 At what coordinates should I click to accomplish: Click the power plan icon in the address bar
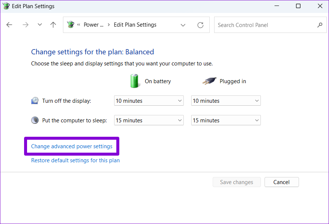(x=70, y=24)
